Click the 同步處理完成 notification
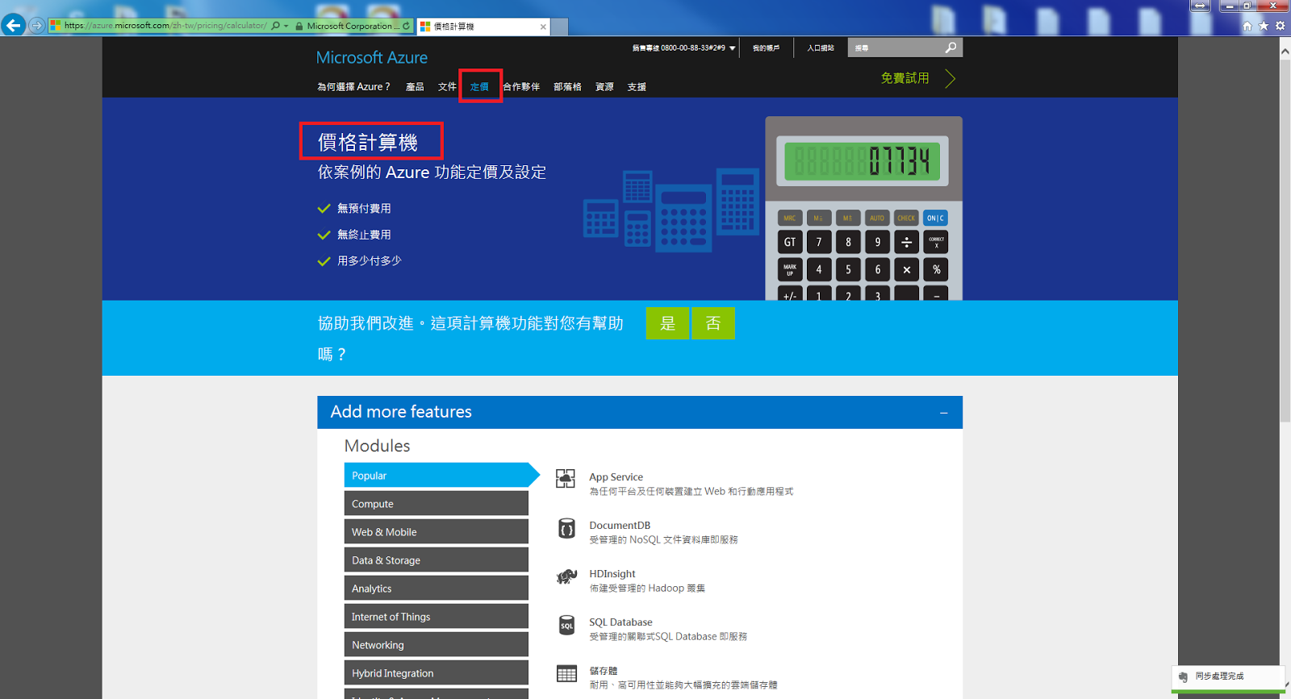Screen dimensions: 1291x699 tap(1227, 677)
